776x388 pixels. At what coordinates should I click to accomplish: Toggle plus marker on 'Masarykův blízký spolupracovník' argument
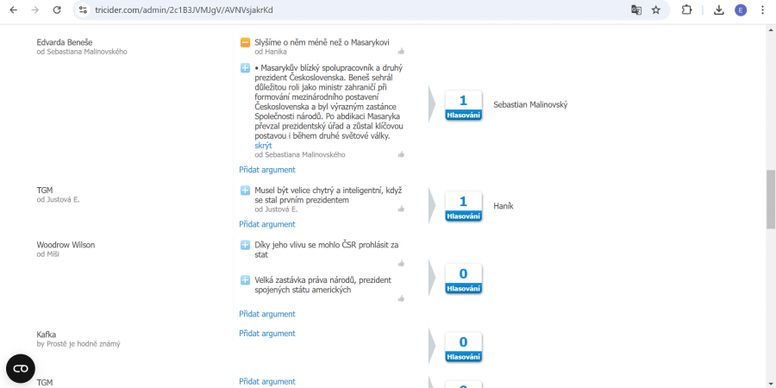pyautogui.click(x=245, y=68)
